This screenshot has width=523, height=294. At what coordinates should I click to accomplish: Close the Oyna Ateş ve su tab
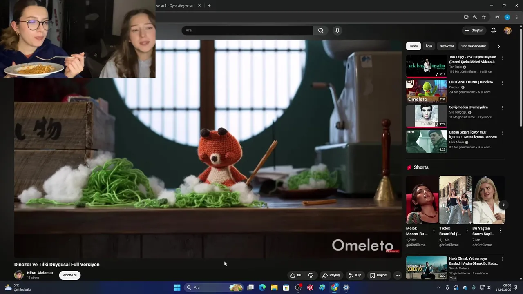pos(199,6)
